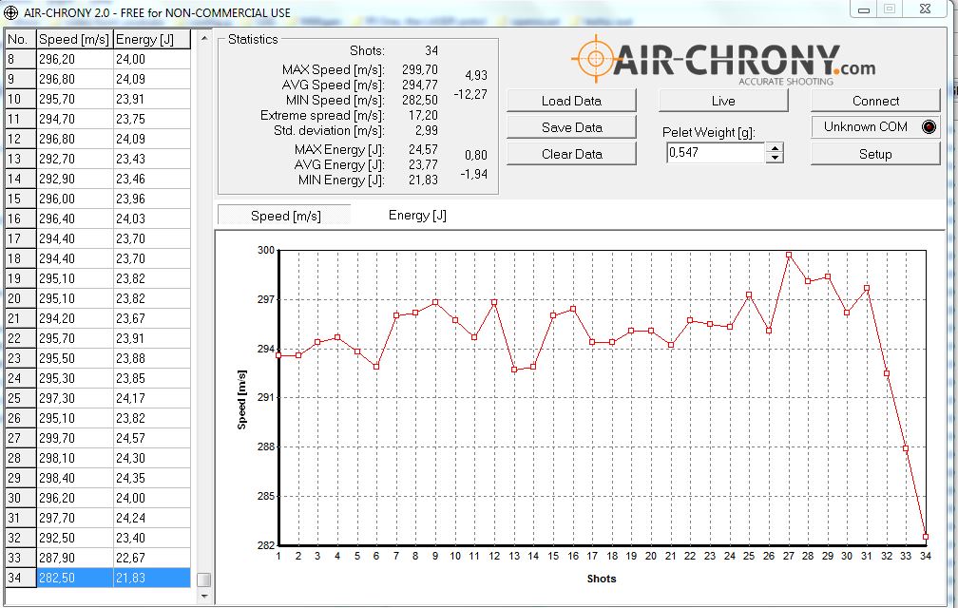The image size is (958, 608).
Task: Click the Speed [m/s] column header
Action: pyautogui.click(x=74, y=40)
